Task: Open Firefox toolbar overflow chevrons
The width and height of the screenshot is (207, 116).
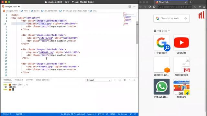Action: 200,7
